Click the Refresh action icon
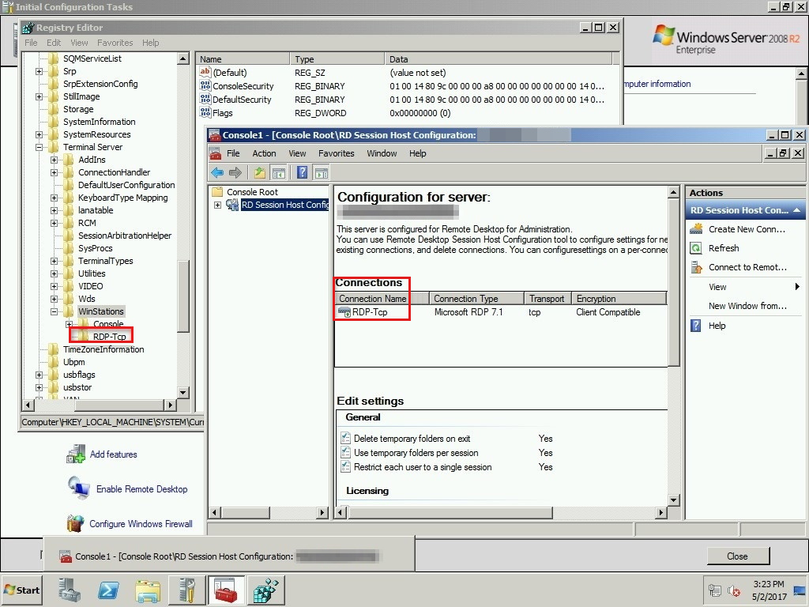The width and height of the screenshot is (809, 607). point(696,248)
